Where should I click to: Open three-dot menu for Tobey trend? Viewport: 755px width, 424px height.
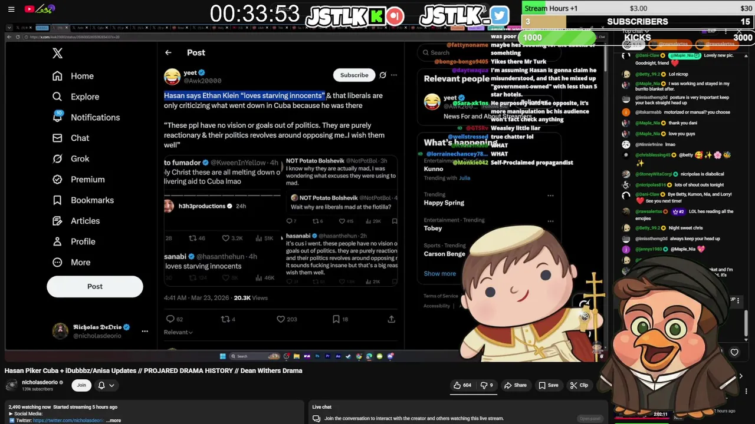click(x=550, y=221)
